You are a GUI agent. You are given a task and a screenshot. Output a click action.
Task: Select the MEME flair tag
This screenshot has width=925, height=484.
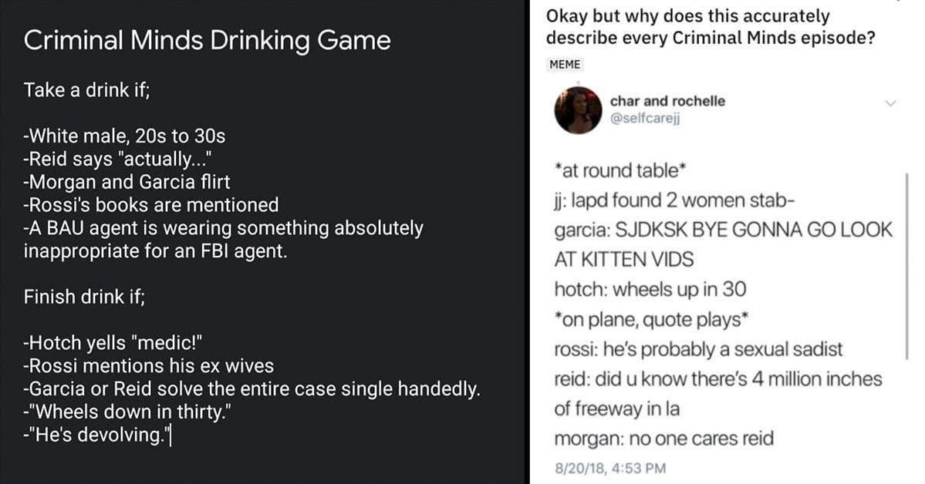point(565,64)
